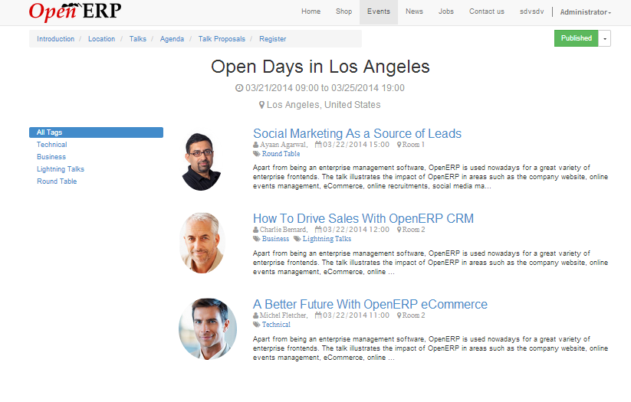Open the Published status dropdown arrow
631x402 pixels.
pos(604,38)
